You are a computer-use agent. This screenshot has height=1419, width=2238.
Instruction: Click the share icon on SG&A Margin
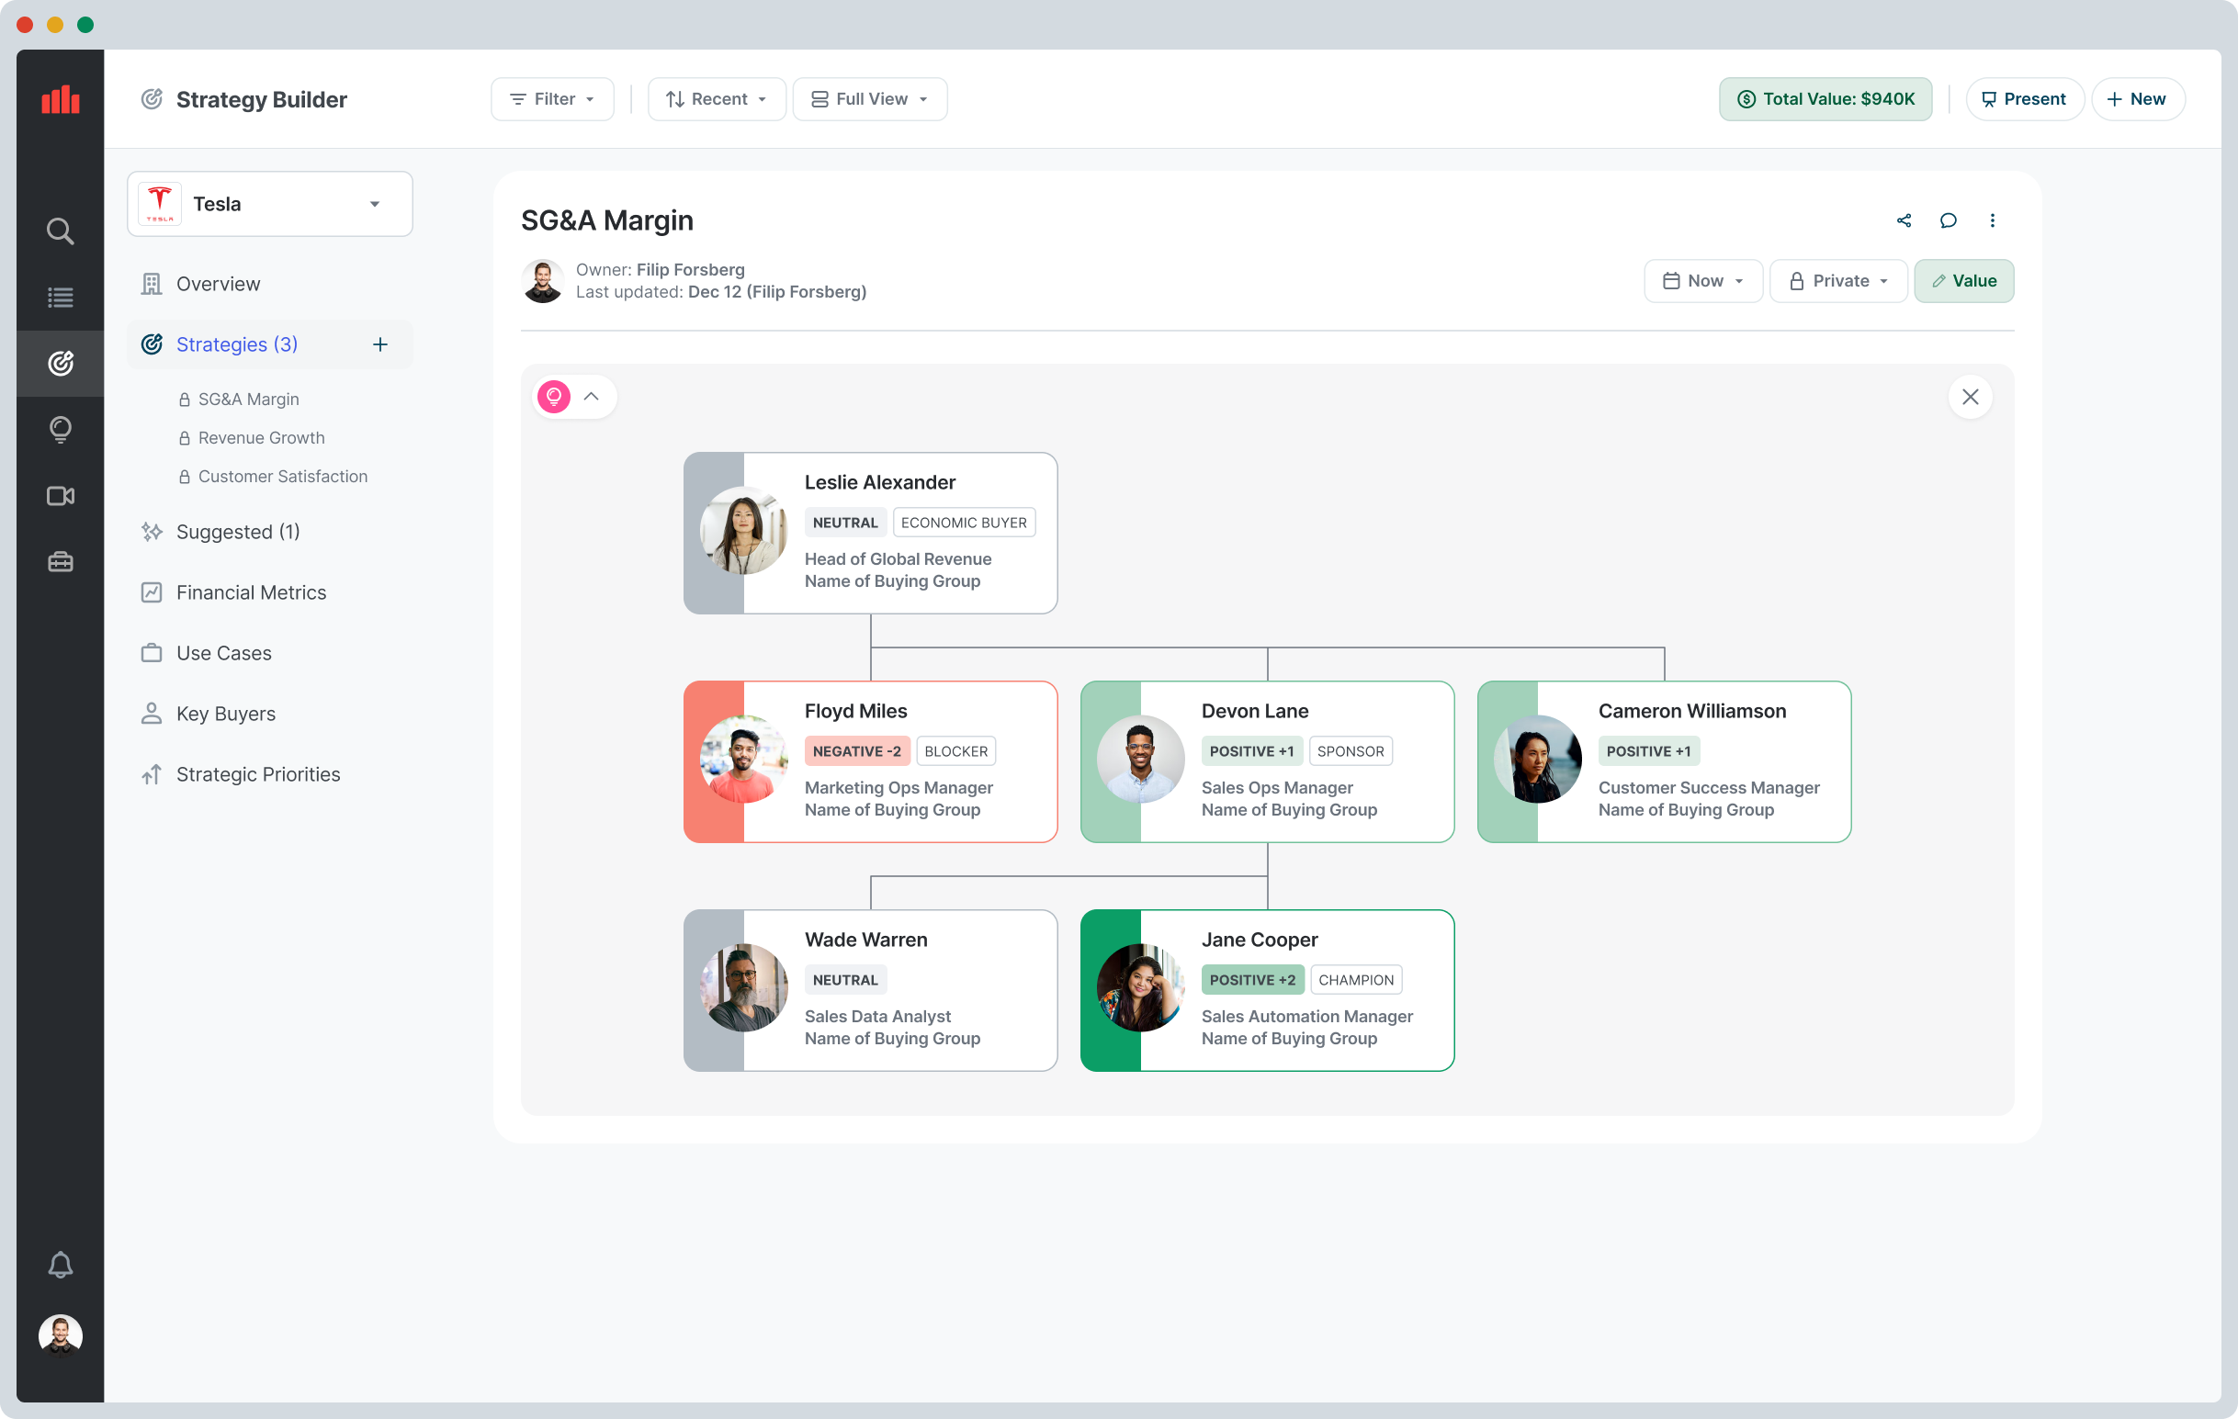(1904, 220)
